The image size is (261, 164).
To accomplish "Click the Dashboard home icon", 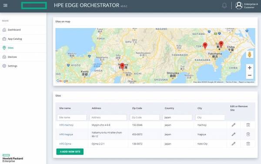I will click(4, 30).
